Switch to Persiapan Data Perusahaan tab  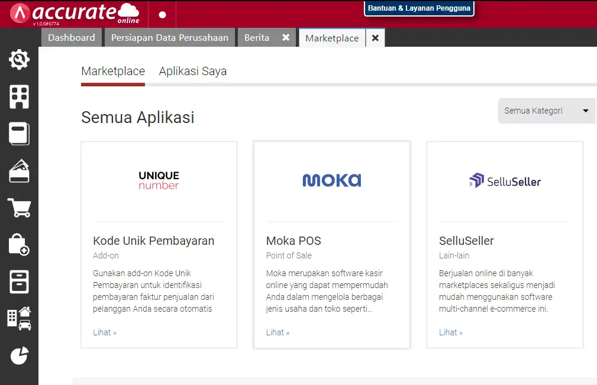[x=170, y=38]
